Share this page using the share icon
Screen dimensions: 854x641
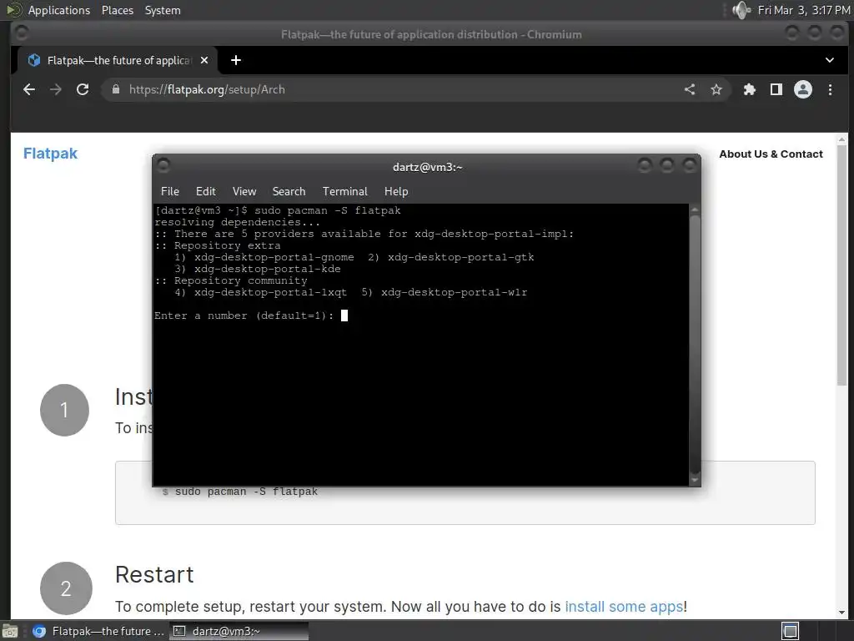[x=690, y=89]
